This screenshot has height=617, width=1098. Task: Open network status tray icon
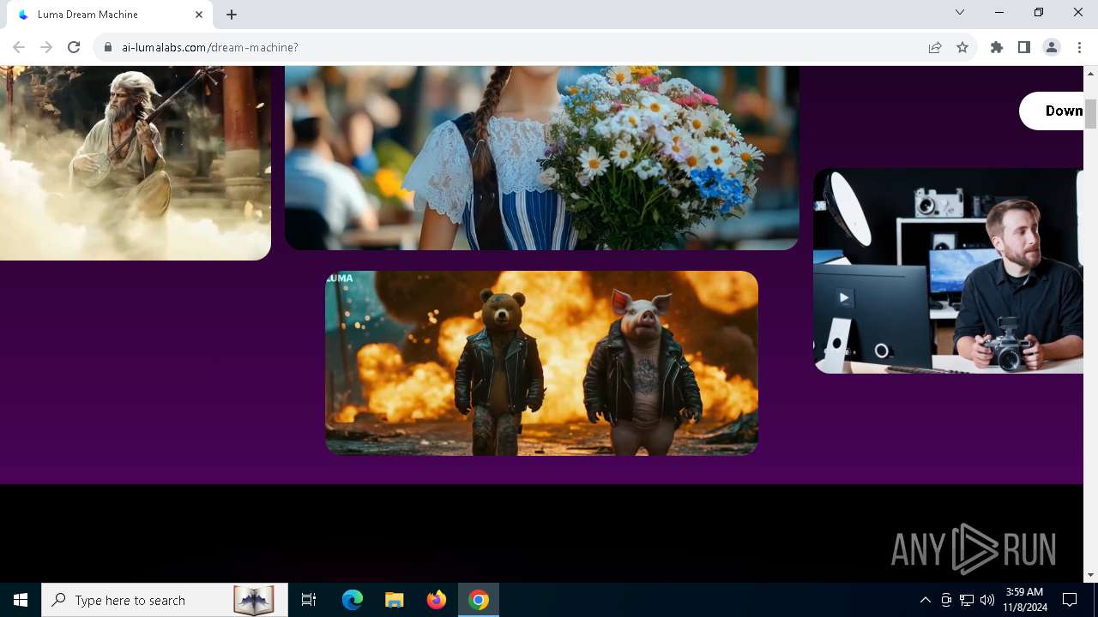[x=967, y=600]
